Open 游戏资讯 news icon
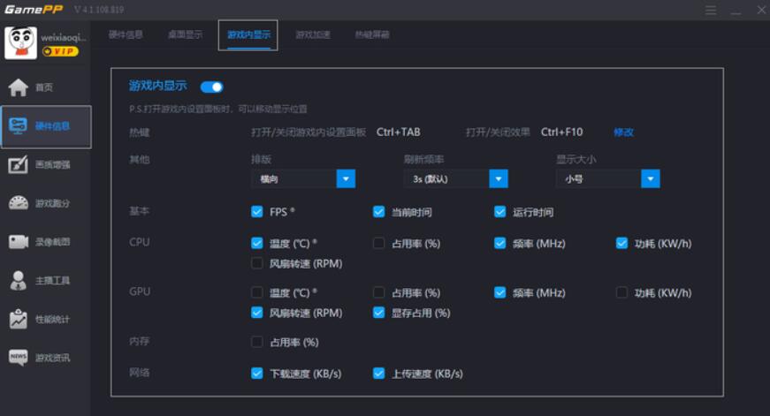The height and width of the screenshot is (416, 770). pos(19,358)
